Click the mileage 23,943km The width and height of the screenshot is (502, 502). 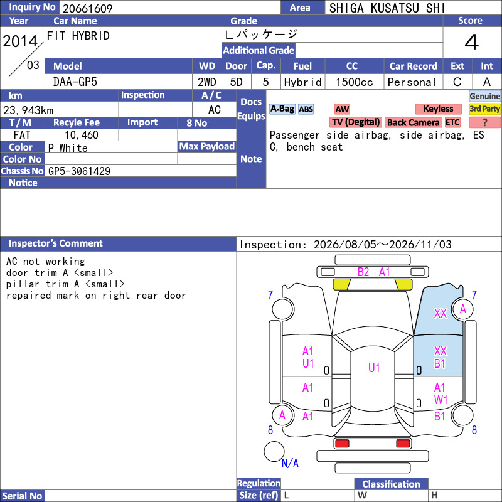pos(28,110)
